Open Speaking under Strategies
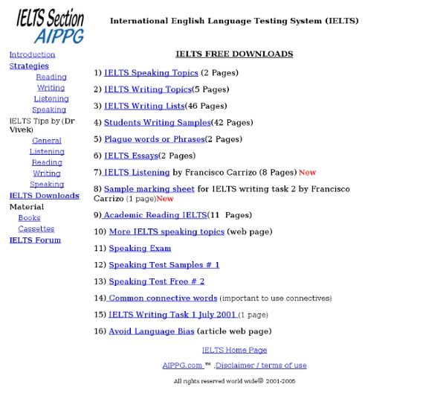 pos(49,109)
